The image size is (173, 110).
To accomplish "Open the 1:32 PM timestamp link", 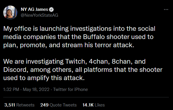I will tap(11, 89).
